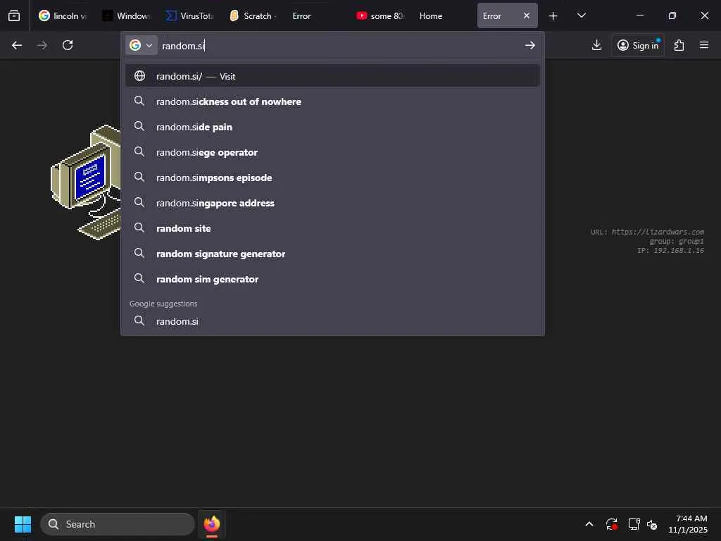Select 'random.siege operator' suggestion
This screenshot has height=541, width=721.
[x=332, y=152]
